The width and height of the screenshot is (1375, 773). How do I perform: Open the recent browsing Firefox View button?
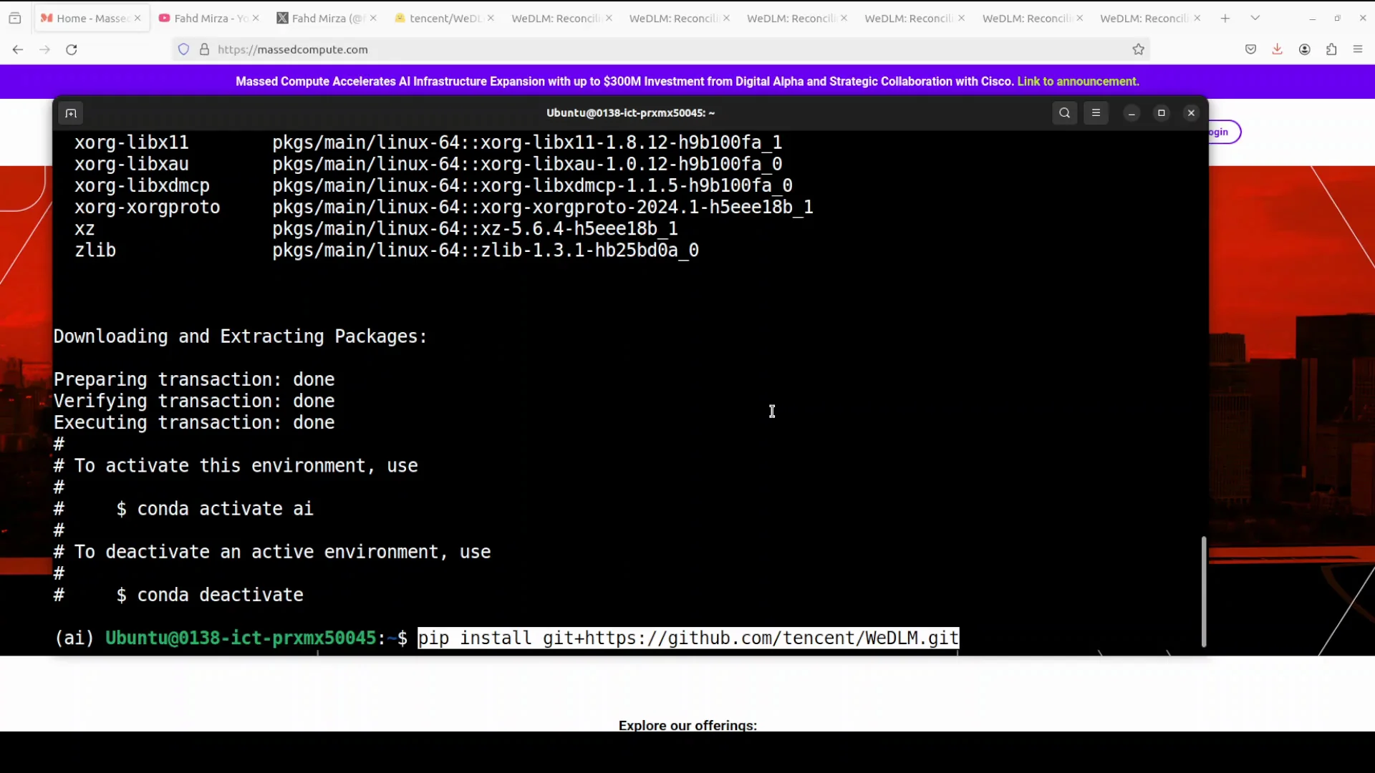pos(14,18)
